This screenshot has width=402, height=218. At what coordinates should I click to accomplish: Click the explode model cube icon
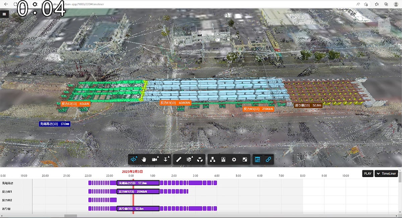[200, 160]
